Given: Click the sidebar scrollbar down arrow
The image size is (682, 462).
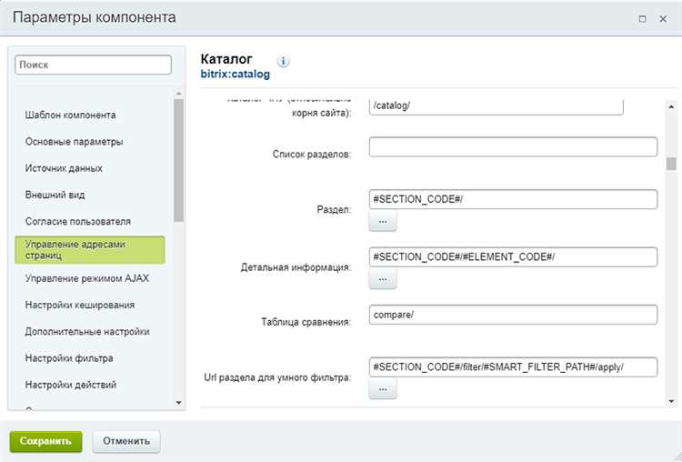Looking at the screenshot, I should click(x=178, y=403).
